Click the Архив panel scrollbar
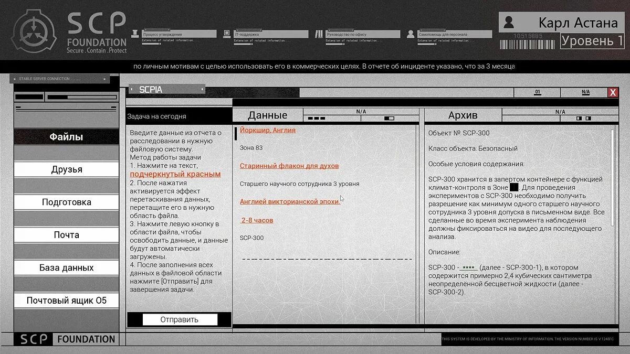Viewport: 630px width, 354px height. (x=613, y=178)
